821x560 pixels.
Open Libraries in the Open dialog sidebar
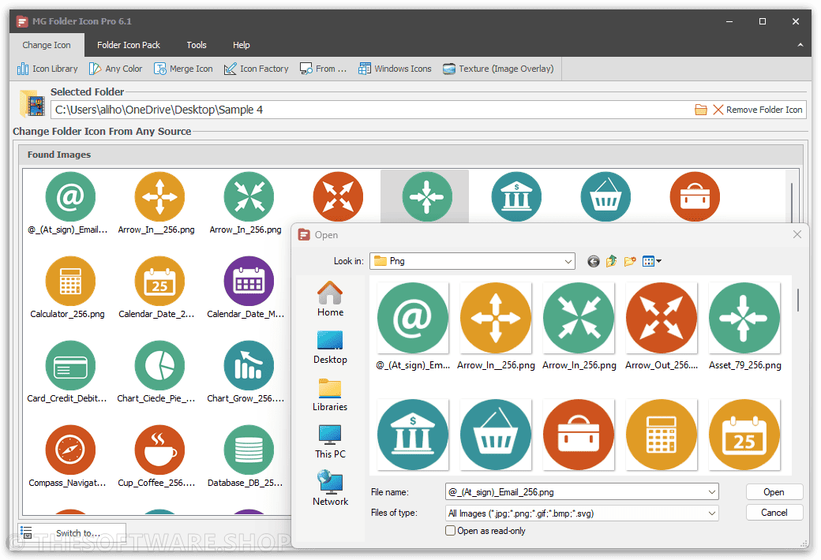(x=331, y=394)
